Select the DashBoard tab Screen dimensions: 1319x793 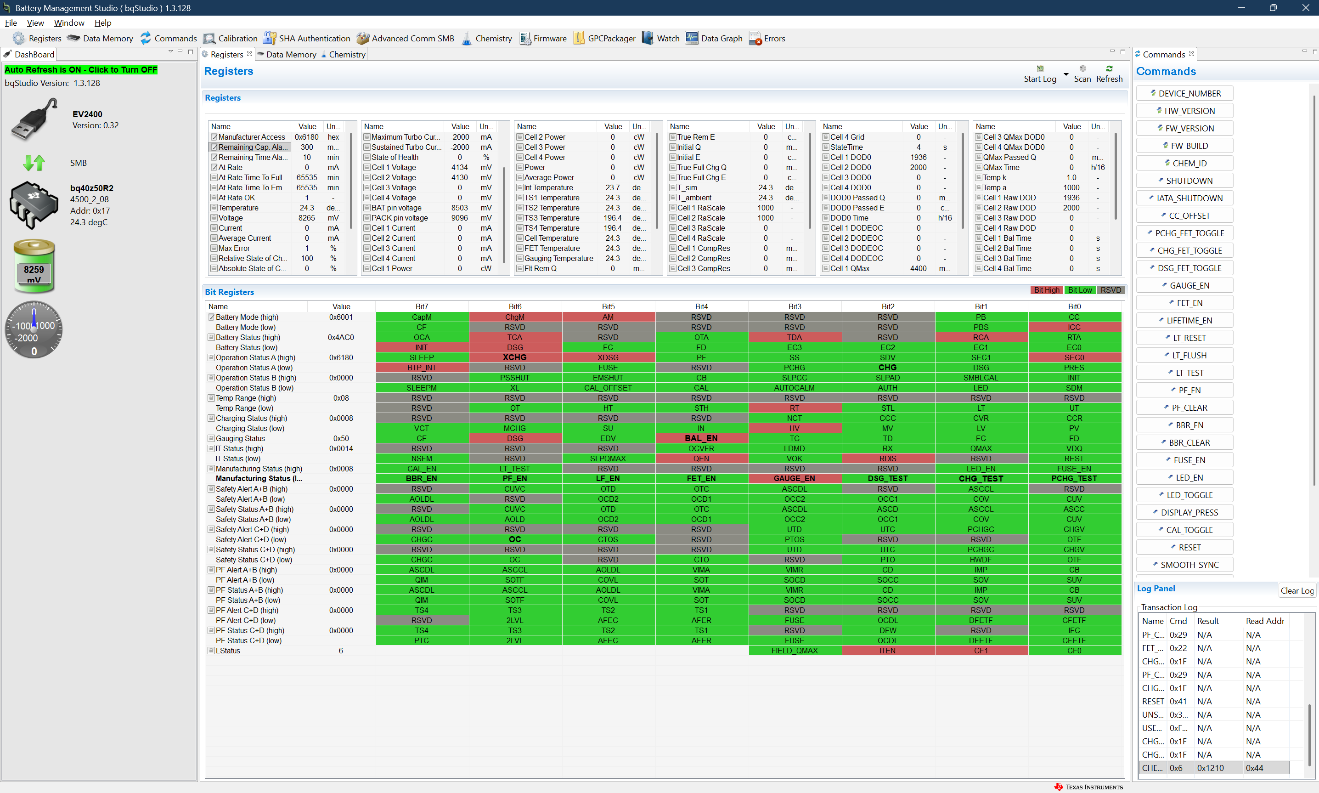coord(29,55)
